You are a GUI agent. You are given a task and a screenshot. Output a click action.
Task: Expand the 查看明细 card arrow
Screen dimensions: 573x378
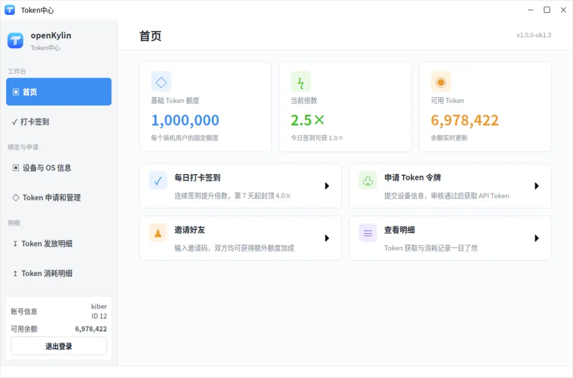tap(536, 238)
